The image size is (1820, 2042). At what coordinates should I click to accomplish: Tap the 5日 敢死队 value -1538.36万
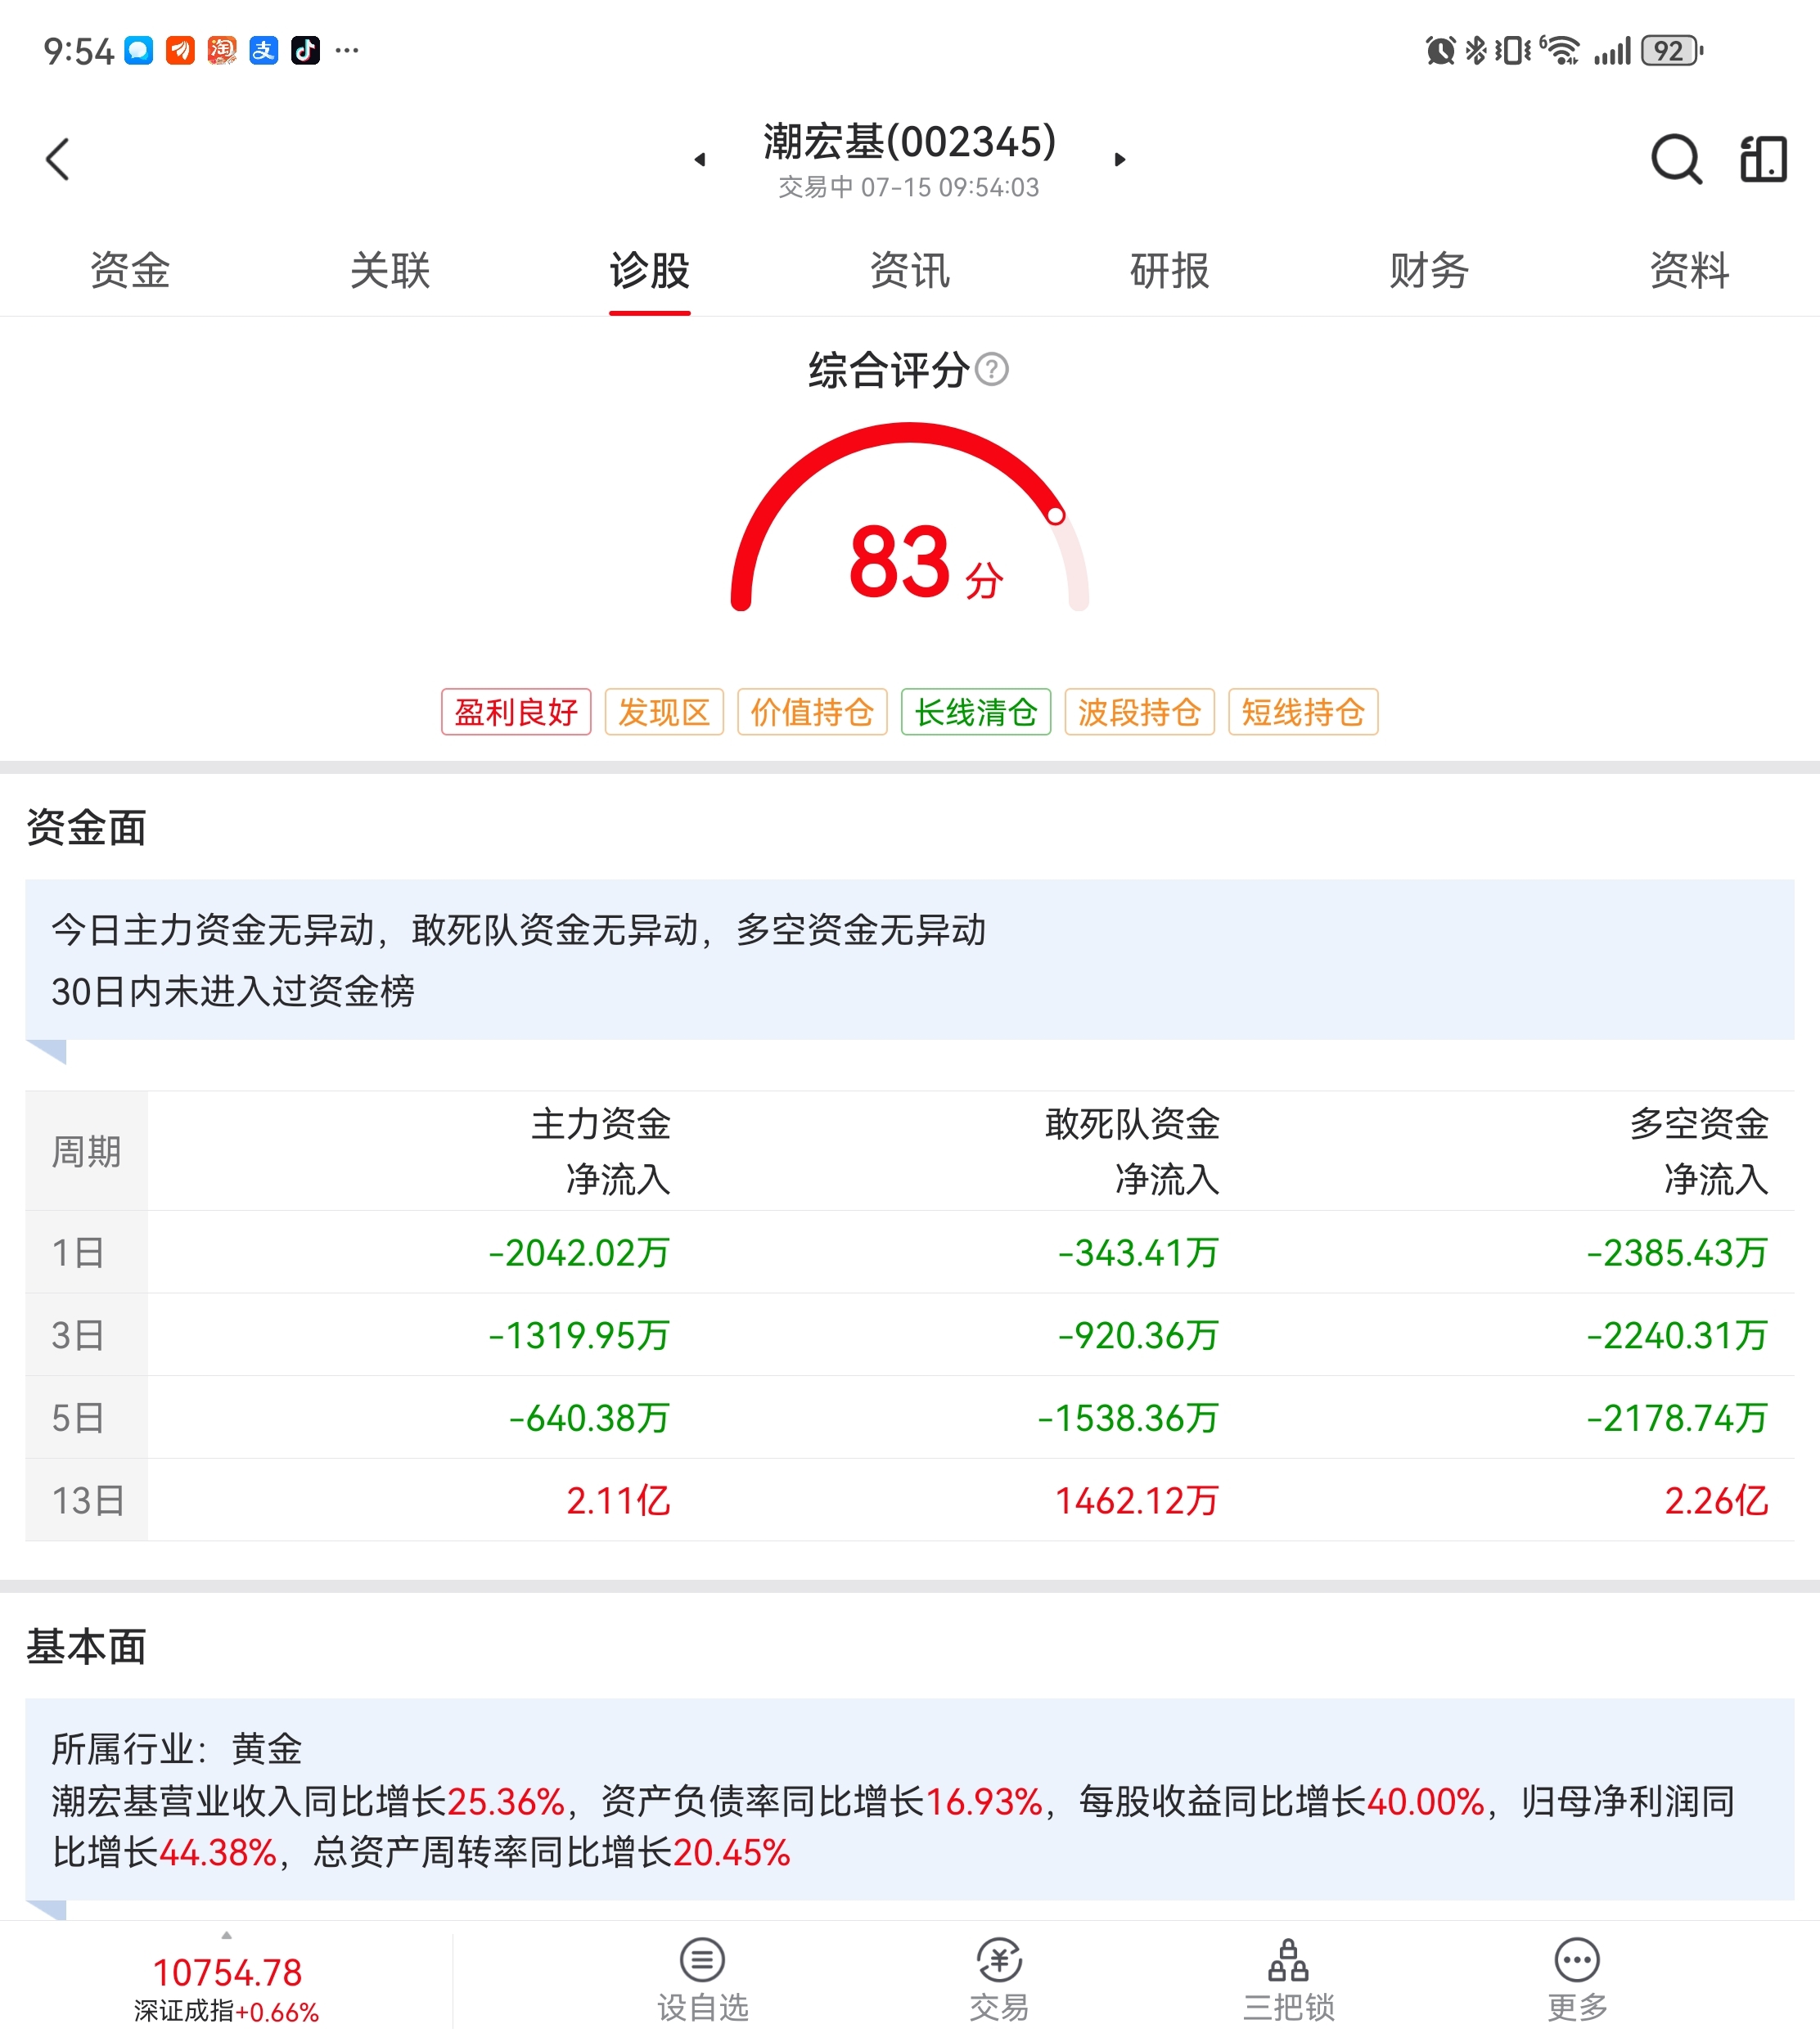coord(1128,1417)
